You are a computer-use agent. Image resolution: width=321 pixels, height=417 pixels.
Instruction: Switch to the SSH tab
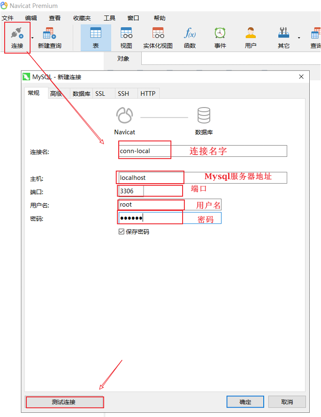126,93
